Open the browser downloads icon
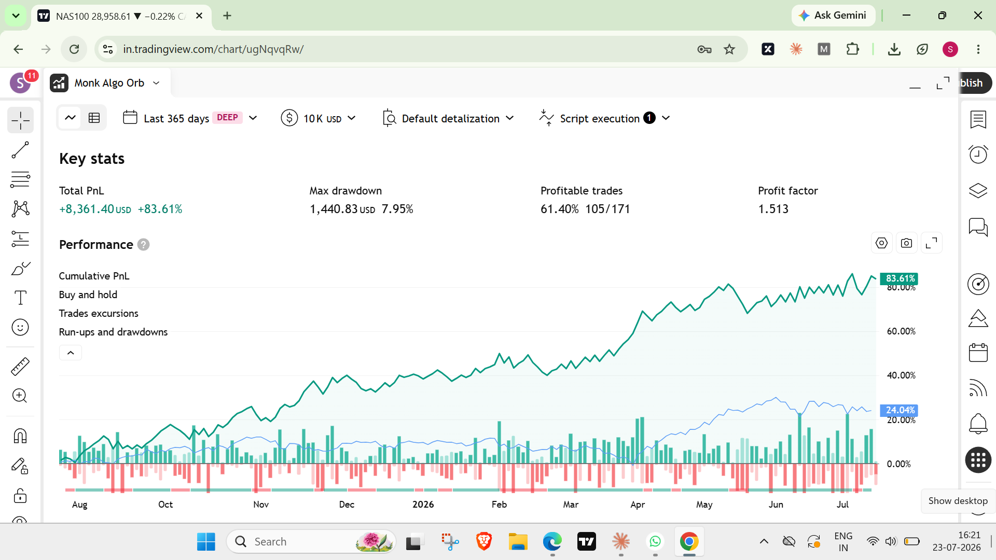The image size is (996, 560). pyautogui.click(x=894, y=49)
